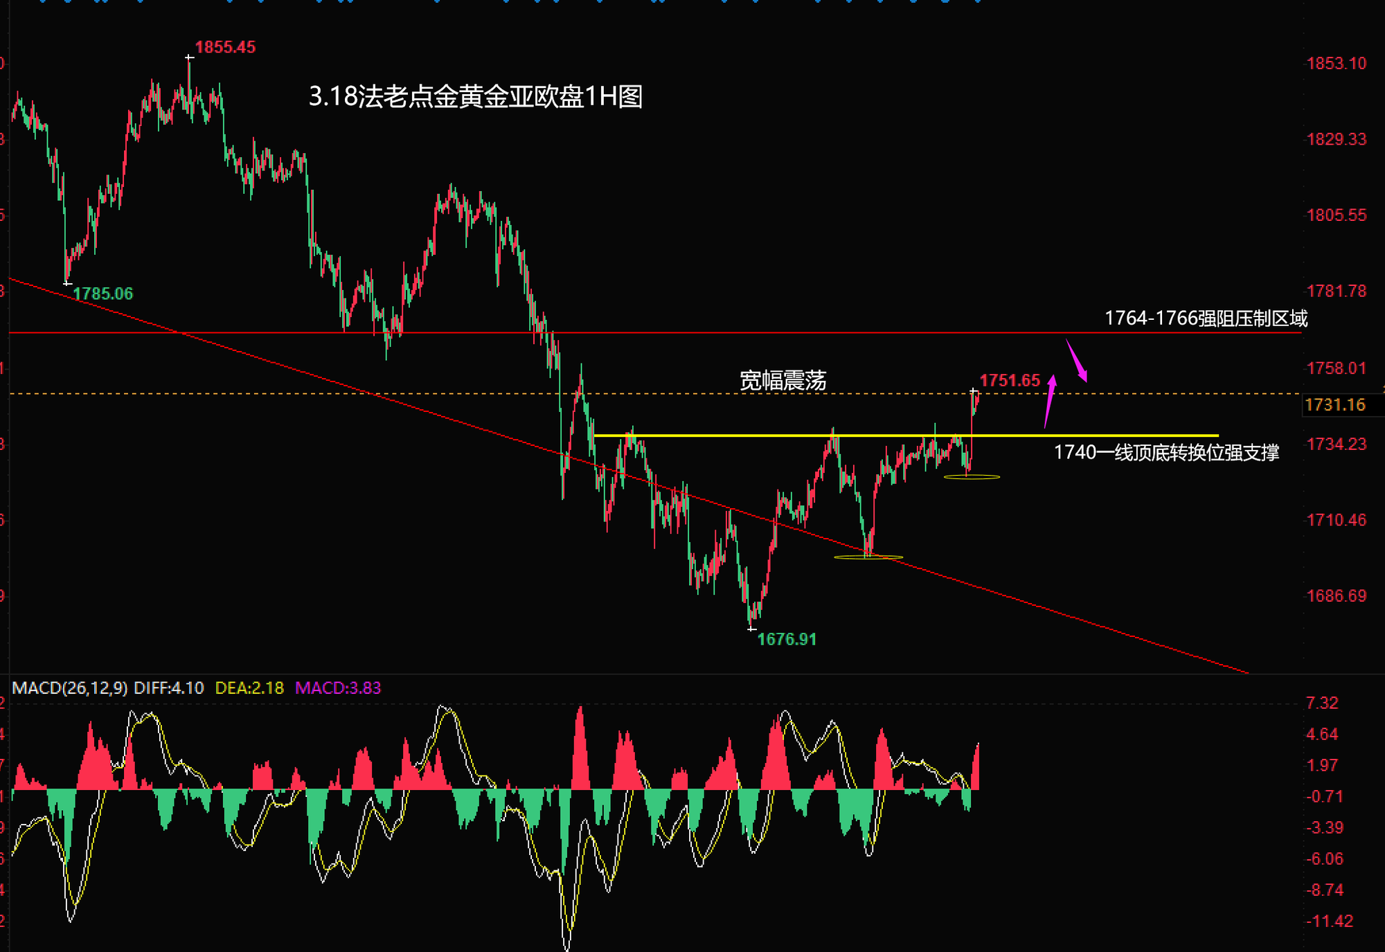Click the purple MACD:3.83 value
Viewport: 1385px width, 952px height.
click(x=338, y=688)
